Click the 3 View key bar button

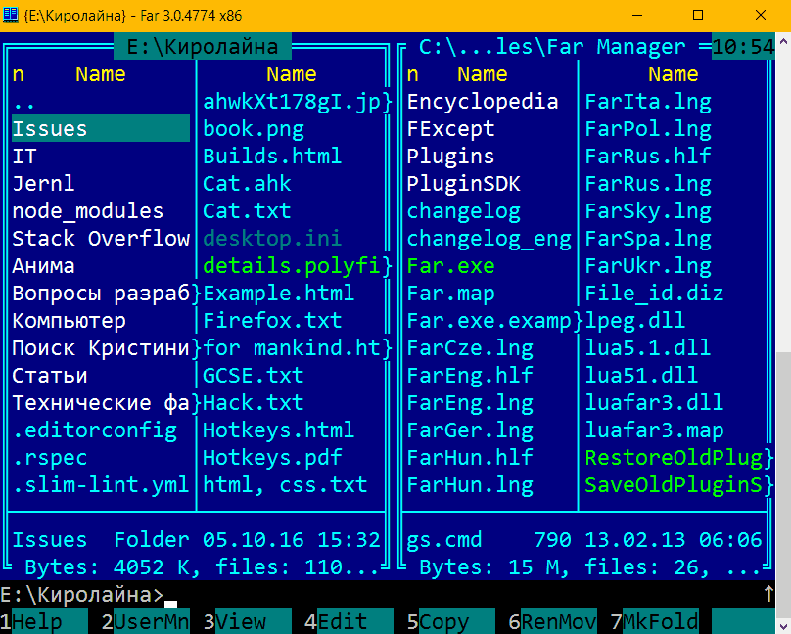pos(247,621)
